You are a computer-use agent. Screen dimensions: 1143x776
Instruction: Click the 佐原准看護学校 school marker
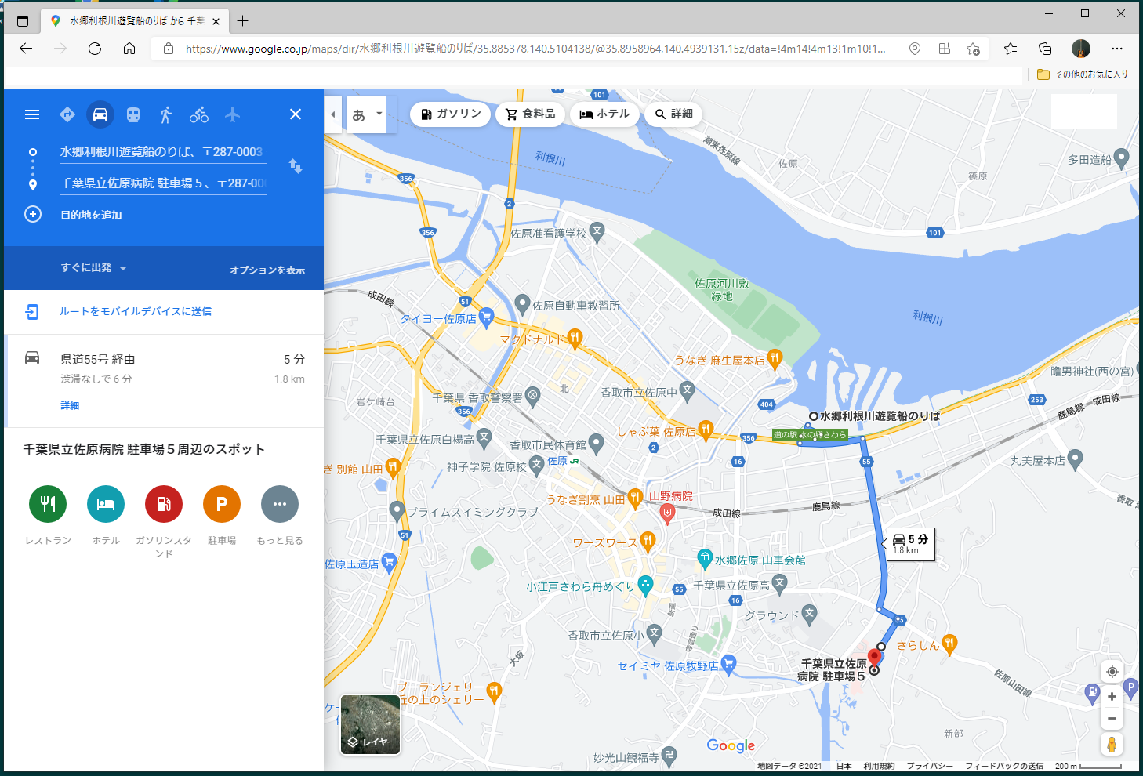597,231
